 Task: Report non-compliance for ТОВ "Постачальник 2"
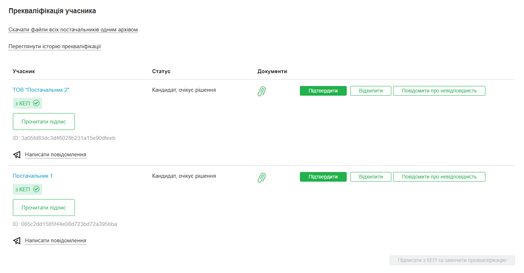pos(439,91)
